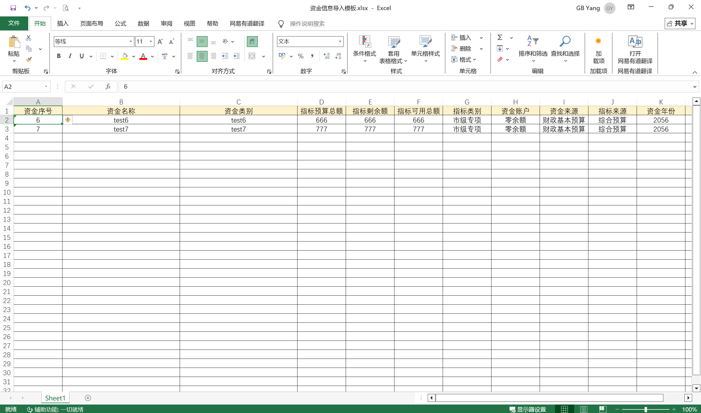Toggle middle vertical alignment
The width and height of the screenshot is (701, 413).
click(x=202, y=42)
